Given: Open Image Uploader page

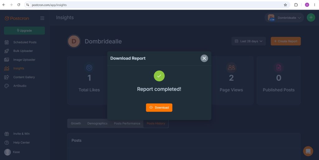Looking at the screenshot, I should pos(24,60).
